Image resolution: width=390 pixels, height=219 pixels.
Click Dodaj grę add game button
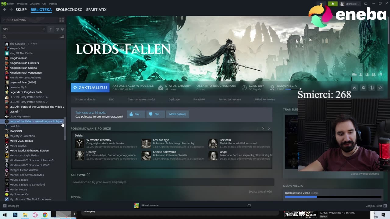11,206
